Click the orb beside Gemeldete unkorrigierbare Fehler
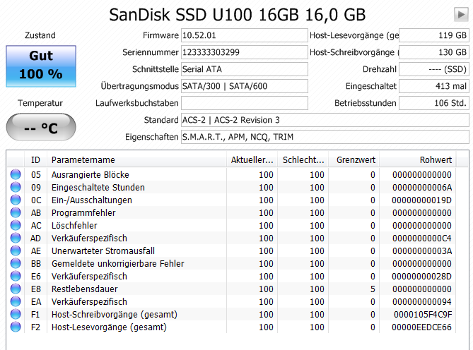The image size is (473, 350). [x=16, y=263]
